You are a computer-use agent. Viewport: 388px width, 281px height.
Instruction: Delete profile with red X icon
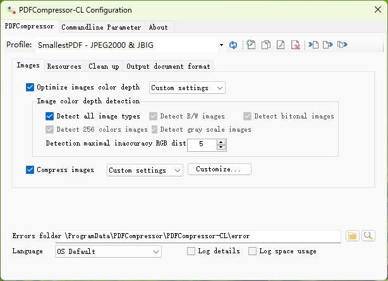296,45
